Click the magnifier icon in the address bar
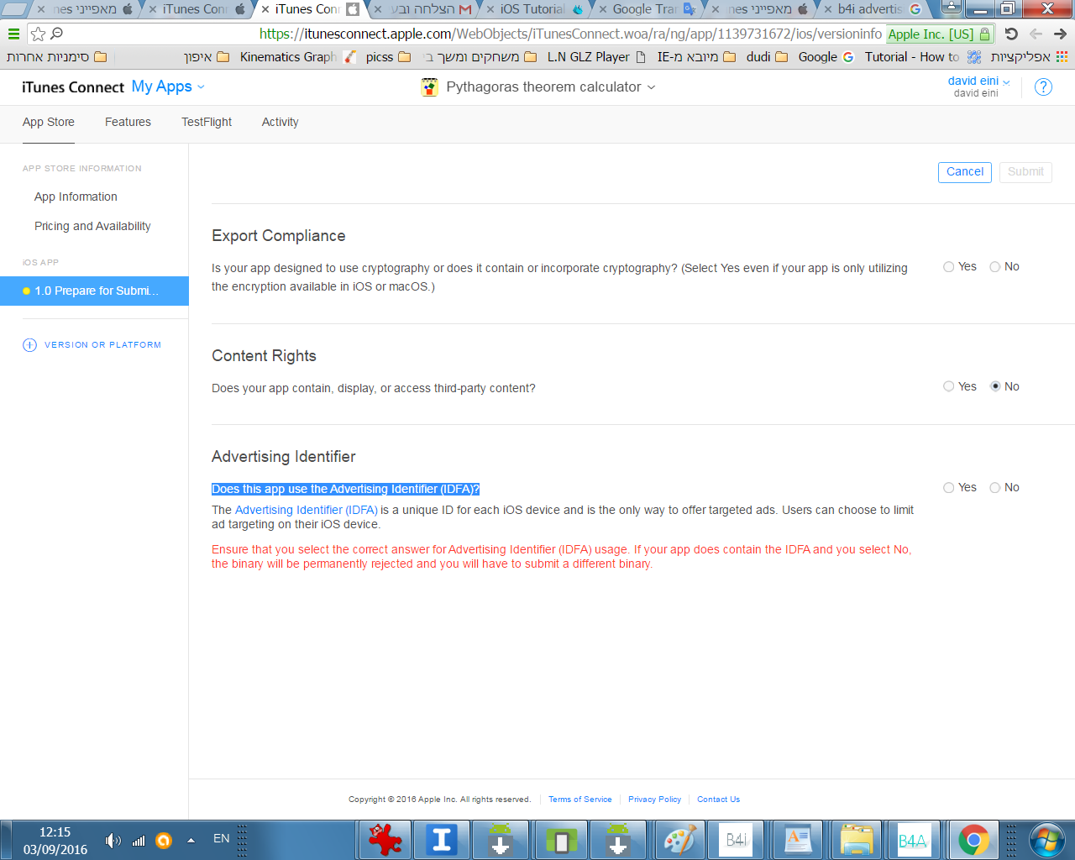Viewport: 1075px width, 860px height. pos(57,34)
